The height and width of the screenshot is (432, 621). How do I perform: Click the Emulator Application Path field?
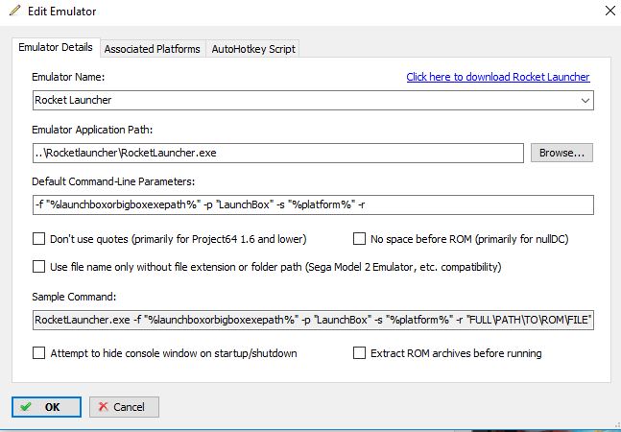pyautogui.click(x=276, y=153)
